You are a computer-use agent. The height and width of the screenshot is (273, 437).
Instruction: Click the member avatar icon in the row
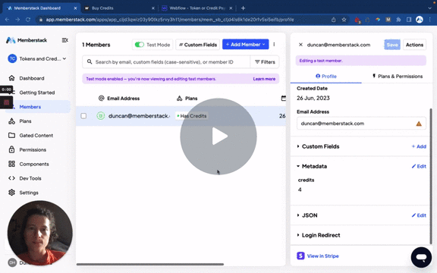(101, 115)
